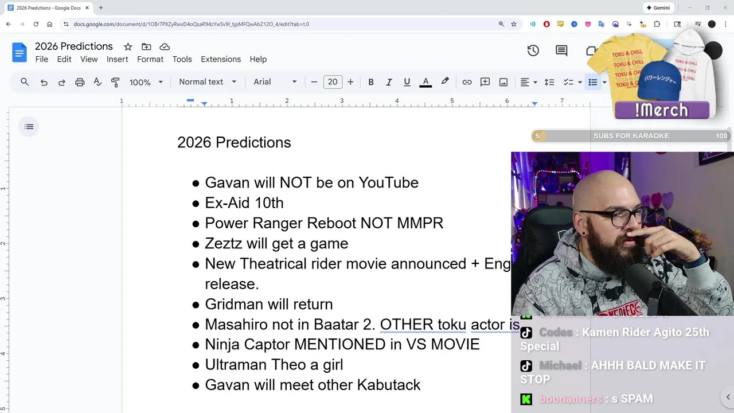Open version history clock icon
This screenshot has width=734, height=413.
pyautogui.click(x=533, y=50)
